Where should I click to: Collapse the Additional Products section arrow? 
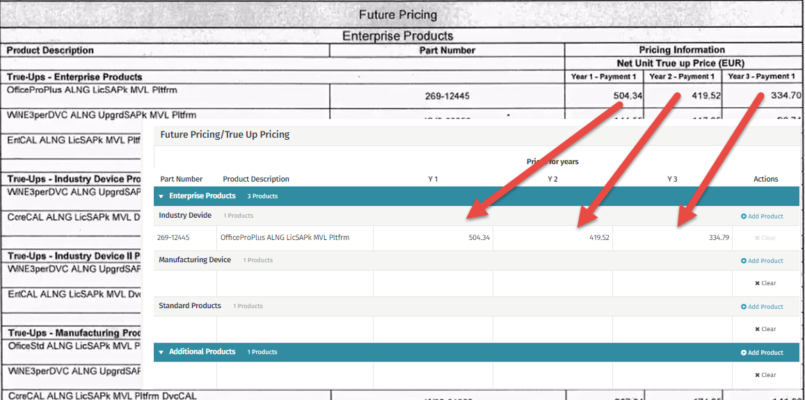click(161, 352)
